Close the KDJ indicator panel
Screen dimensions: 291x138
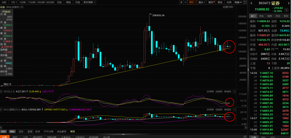tap(235, 91)
